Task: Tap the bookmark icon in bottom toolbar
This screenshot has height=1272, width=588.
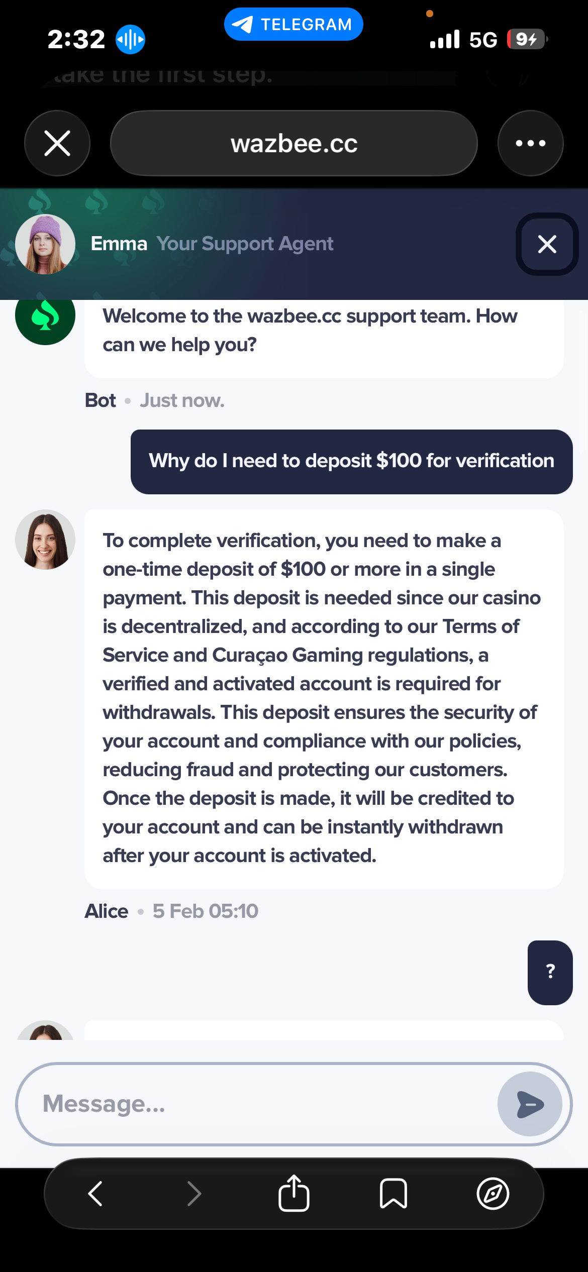Action: click(x=393, y=1193)
